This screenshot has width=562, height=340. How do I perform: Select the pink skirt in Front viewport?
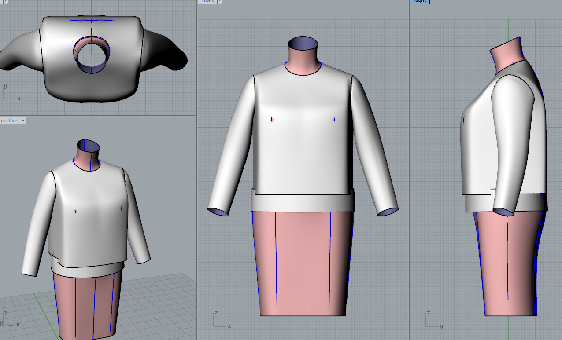click(x=303, y=264)
